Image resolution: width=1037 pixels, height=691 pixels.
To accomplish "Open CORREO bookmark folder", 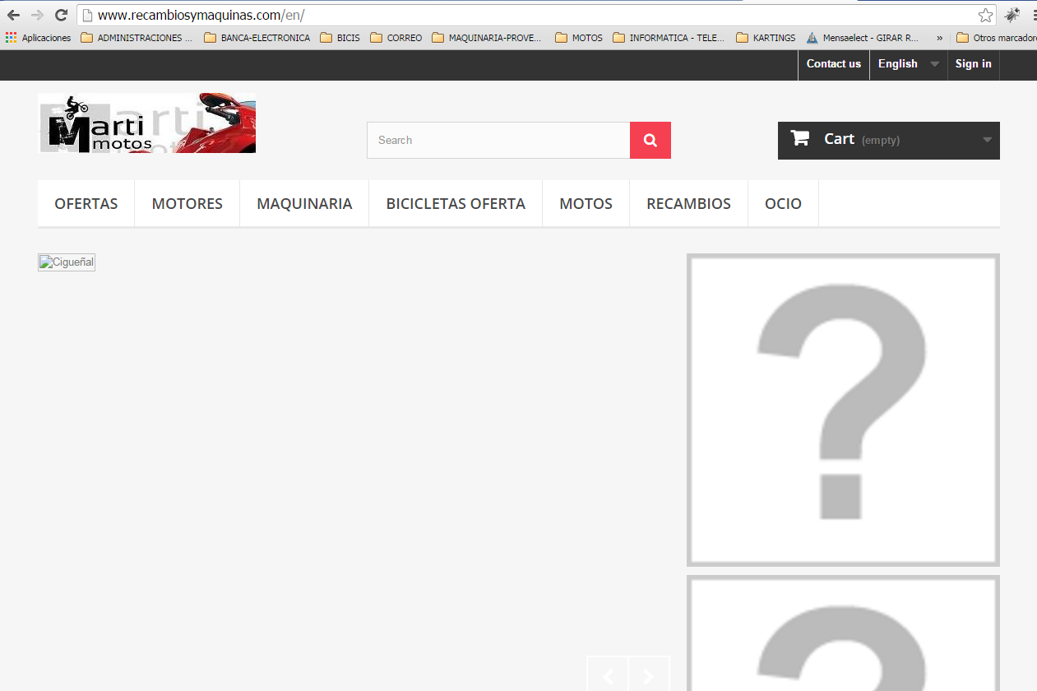I will point(396,38).
